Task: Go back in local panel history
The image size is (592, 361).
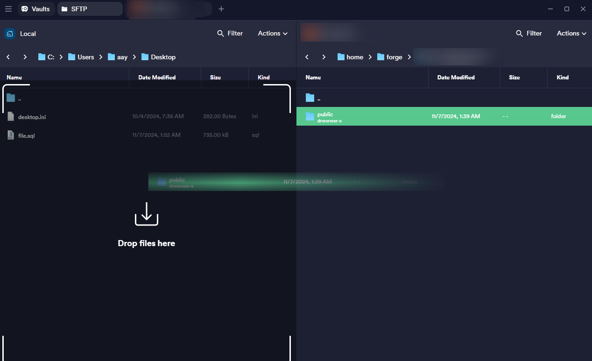Action: 8,57
